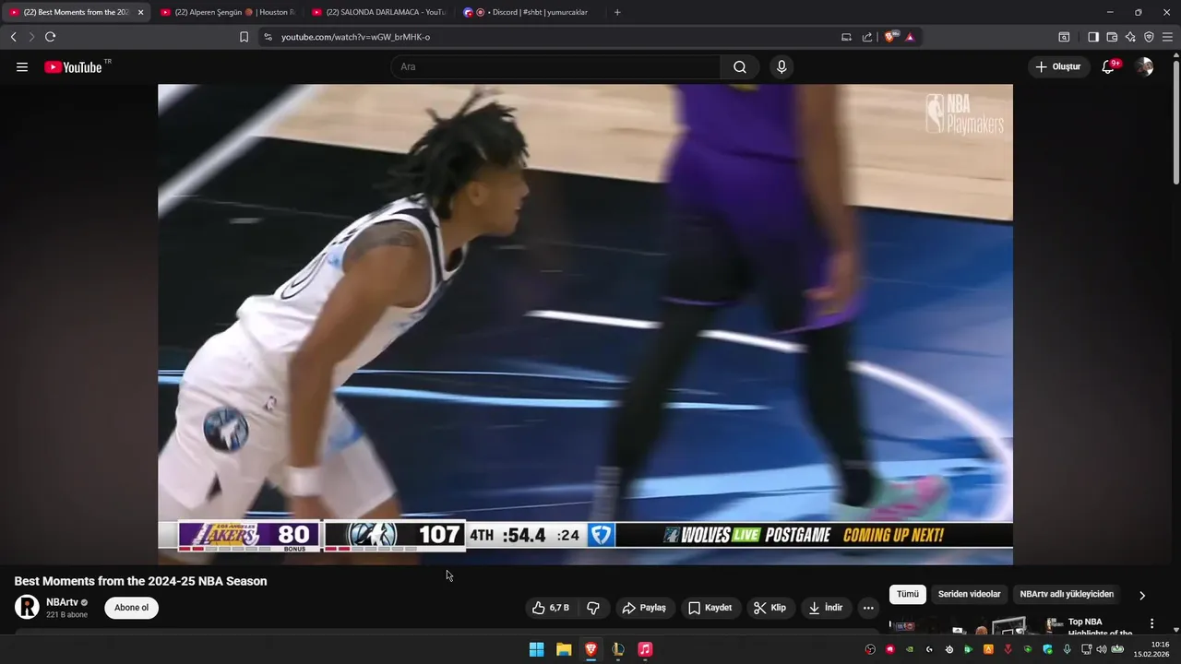1181x664 pixels.
Task: Click the video title Best Moments text
Action: (140, 581)
